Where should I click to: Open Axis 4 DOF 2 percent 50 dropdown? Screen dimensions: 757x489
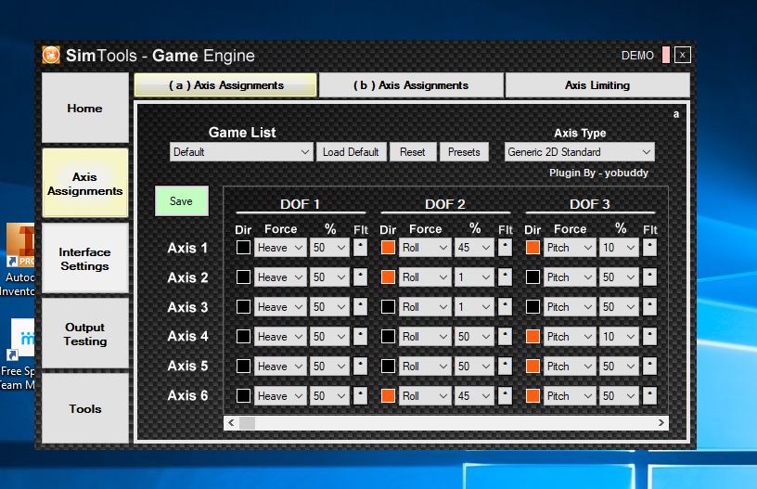[x=474, y=337]
